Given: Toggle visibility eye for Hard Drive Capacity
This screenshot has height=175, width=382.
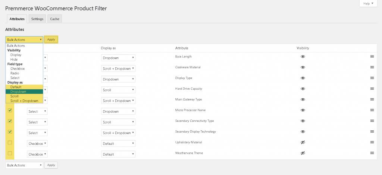Looking at the screenshot, I should click(303, 89).
